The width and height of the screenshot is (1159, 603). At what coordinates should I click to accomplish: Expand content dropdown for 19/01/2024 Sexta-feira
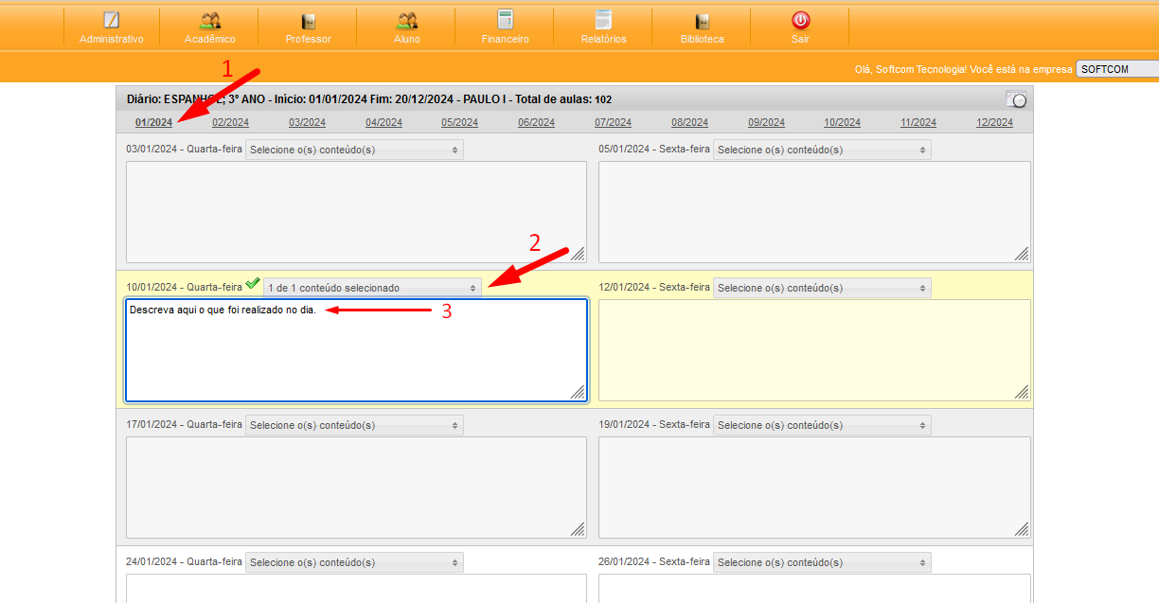(x=821, y=425)
